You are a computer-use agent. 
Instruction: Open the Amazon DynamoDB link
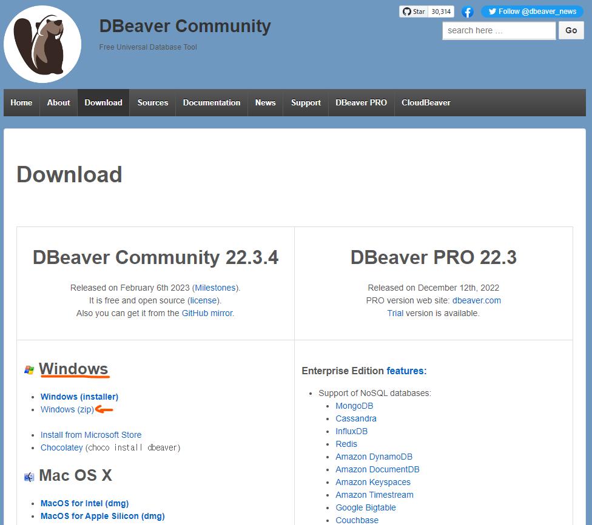(x=374, y=457)
